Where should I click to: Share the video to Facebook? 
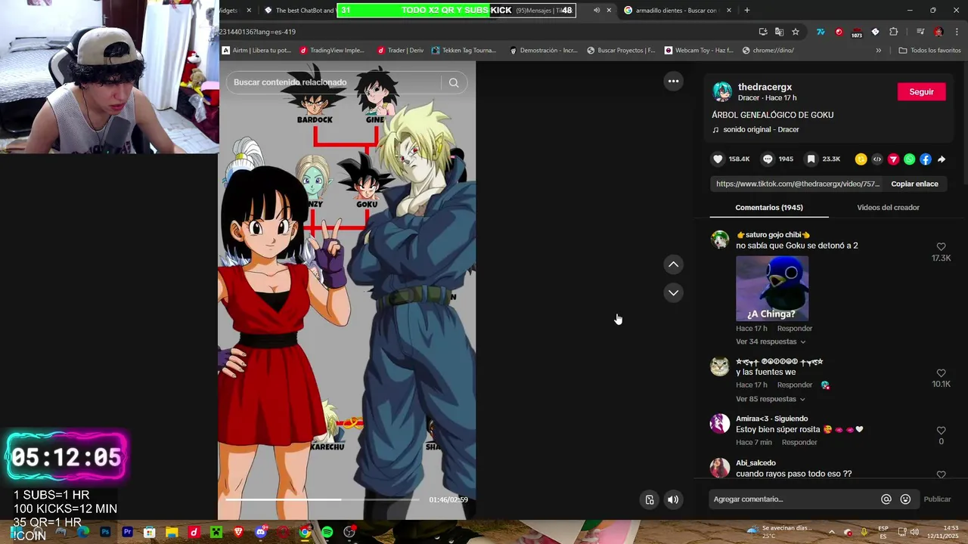point(926,159)
